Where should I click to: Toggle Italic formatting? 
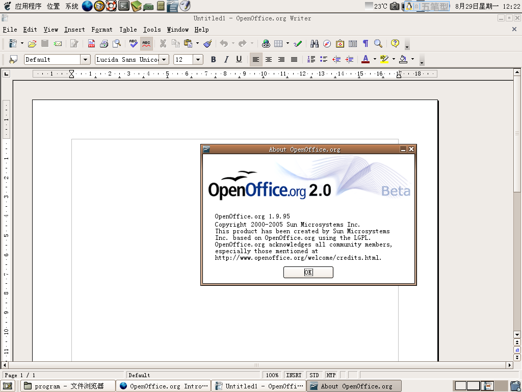point(226,59)
